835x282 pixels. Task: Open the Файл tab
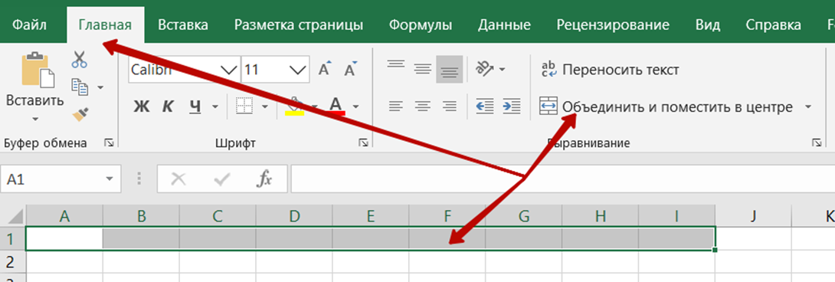pyautogui.click(x=29, y=25)
